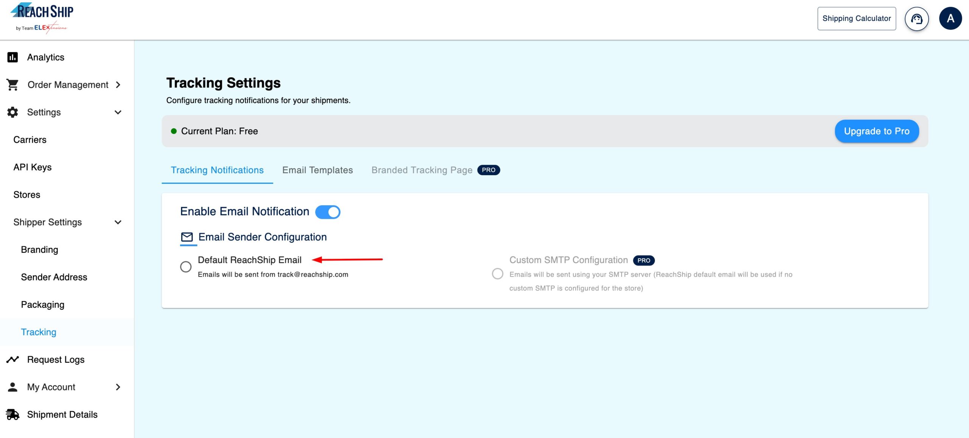This screenshot has width=969, height=438.
Task: Collapse the Settings section chevron
Action: point(118,112)
